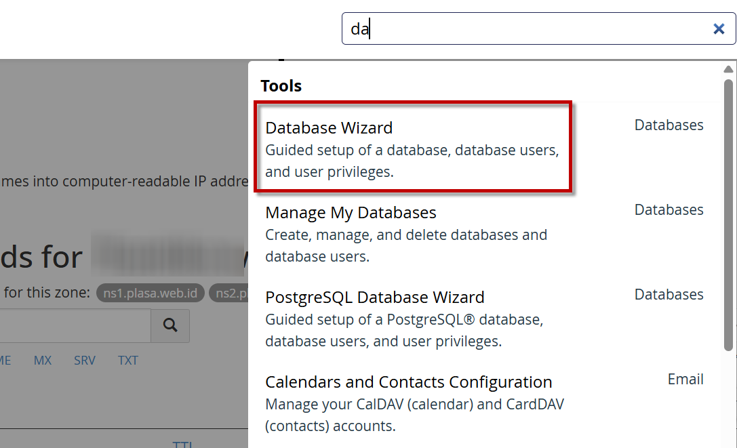Clear the search field with the X icon
The width and height of the screenshot is (737, 448).
719,28
